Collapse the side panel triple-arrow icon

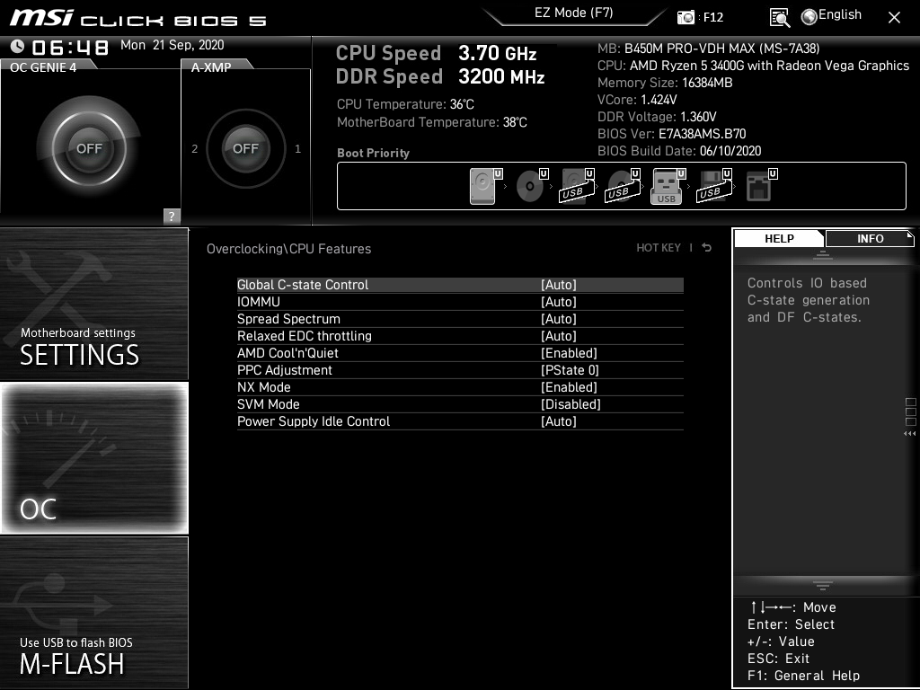[909, 434]
